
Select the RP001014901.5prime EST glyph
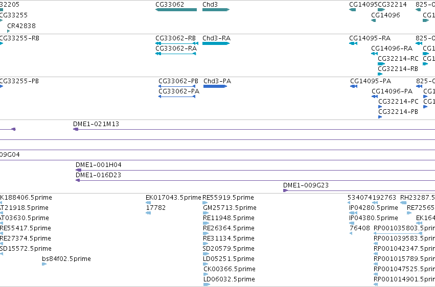click(376, 284)
